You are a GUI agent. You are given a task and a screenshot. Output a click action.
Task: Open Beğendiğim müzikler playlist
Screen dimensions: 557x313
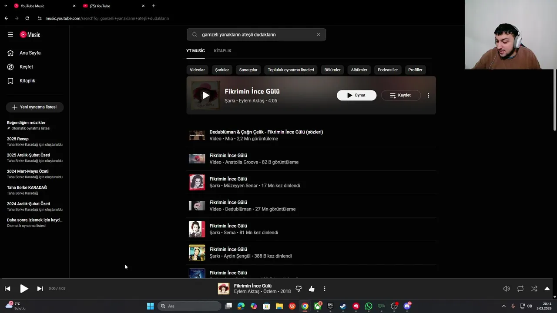click(x=35, y=125)
